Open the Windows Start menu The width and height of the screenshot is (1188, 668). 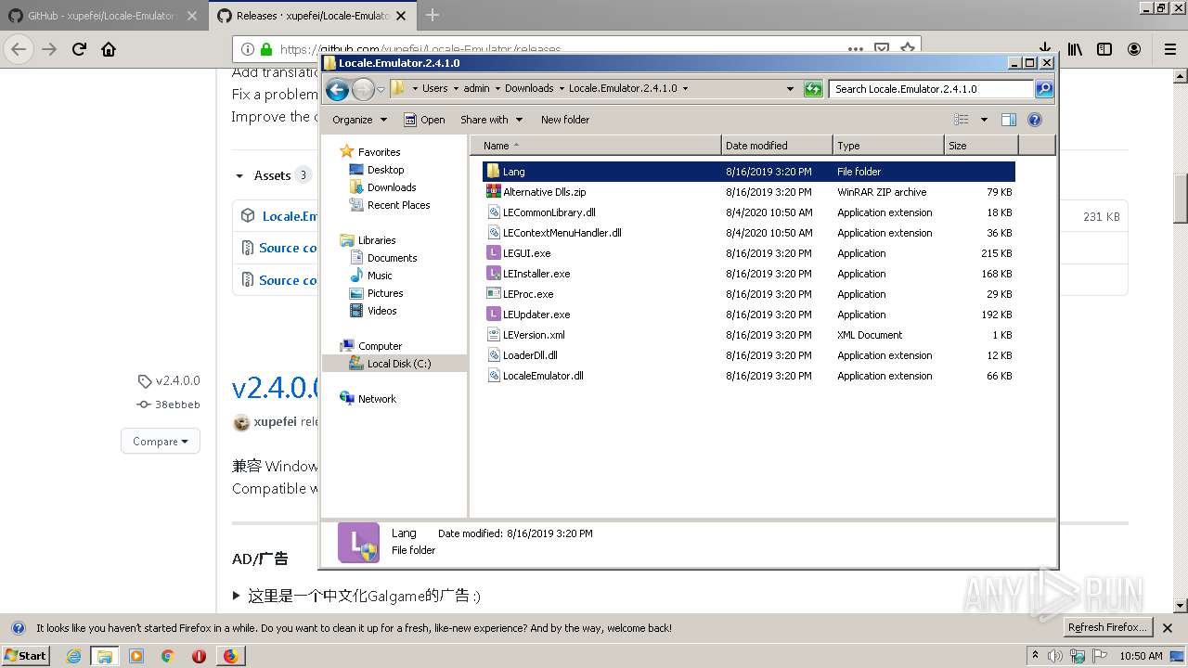click(x=26, y=656)
